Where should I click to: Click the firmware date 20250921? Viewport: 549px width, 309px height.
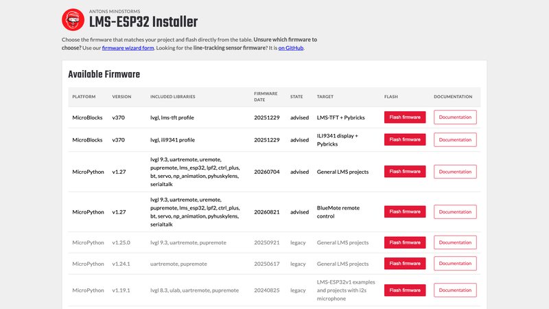267,242
